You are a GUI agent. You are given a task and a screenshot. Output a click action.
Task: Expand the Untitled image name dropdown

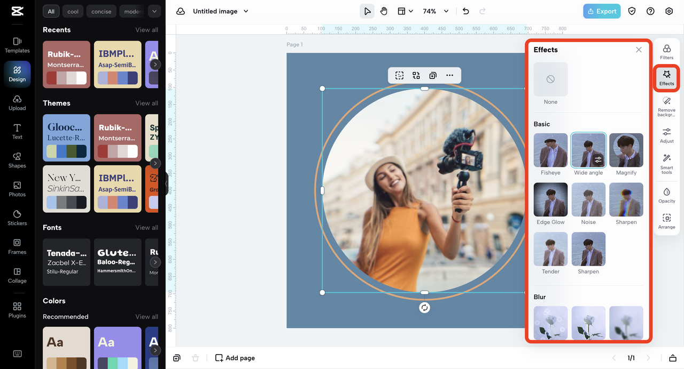(x=246, y=11)
